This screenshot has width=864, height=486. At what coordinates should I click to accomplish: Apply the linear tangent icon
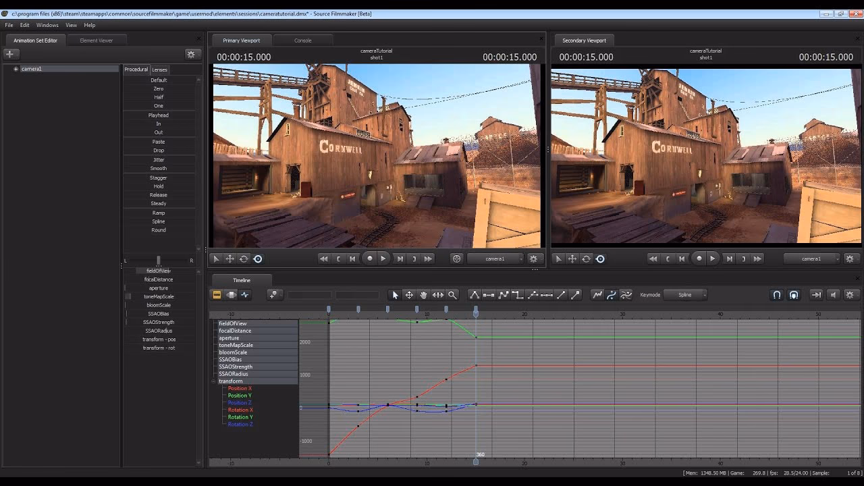point(504,295)
